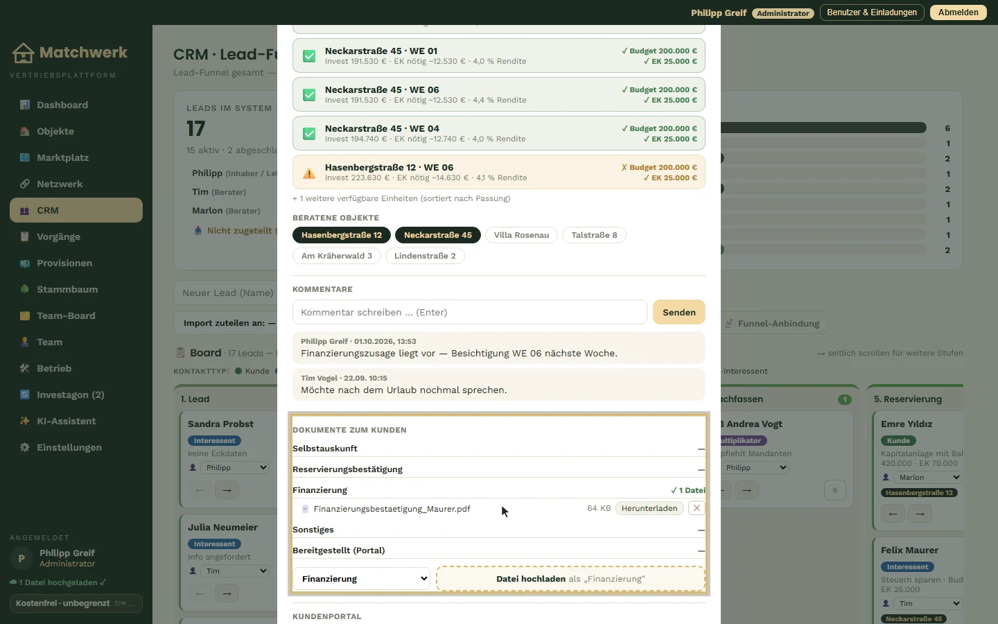Toggle the Am Kräherwald 3 advised-object chip
The image size is (998, 624).
click(x=337, y=256)
